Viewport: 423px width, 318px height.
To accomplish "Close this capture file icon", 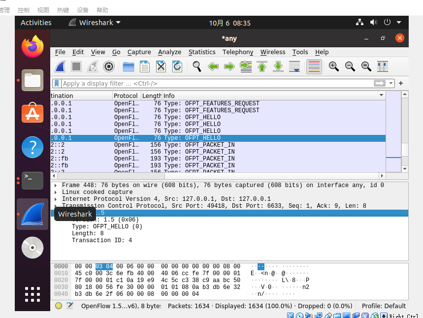I will coord(161,66).
